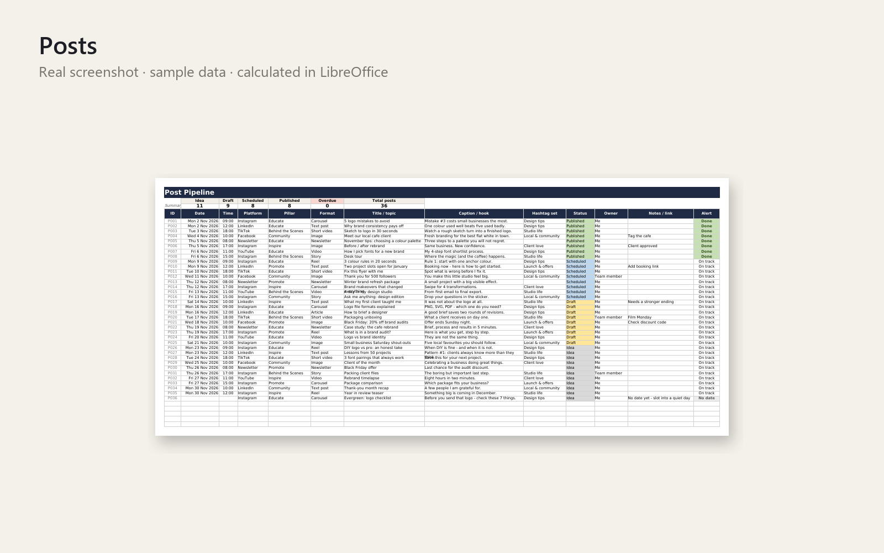The image size is (884, 553).
Task: Click the 'Check discount code' note cell
Action: pyautogui.click(x=661, y=322)
